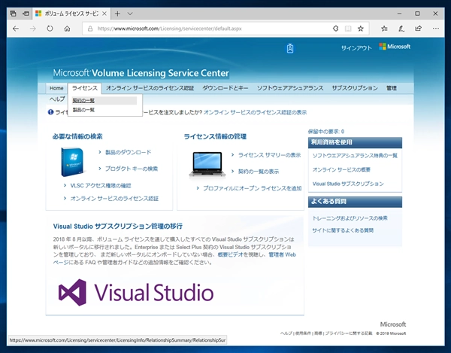Viewport: 451px width, 353px height.
Task: Click the Visual Studio logo banner
Action: [136, 292]
